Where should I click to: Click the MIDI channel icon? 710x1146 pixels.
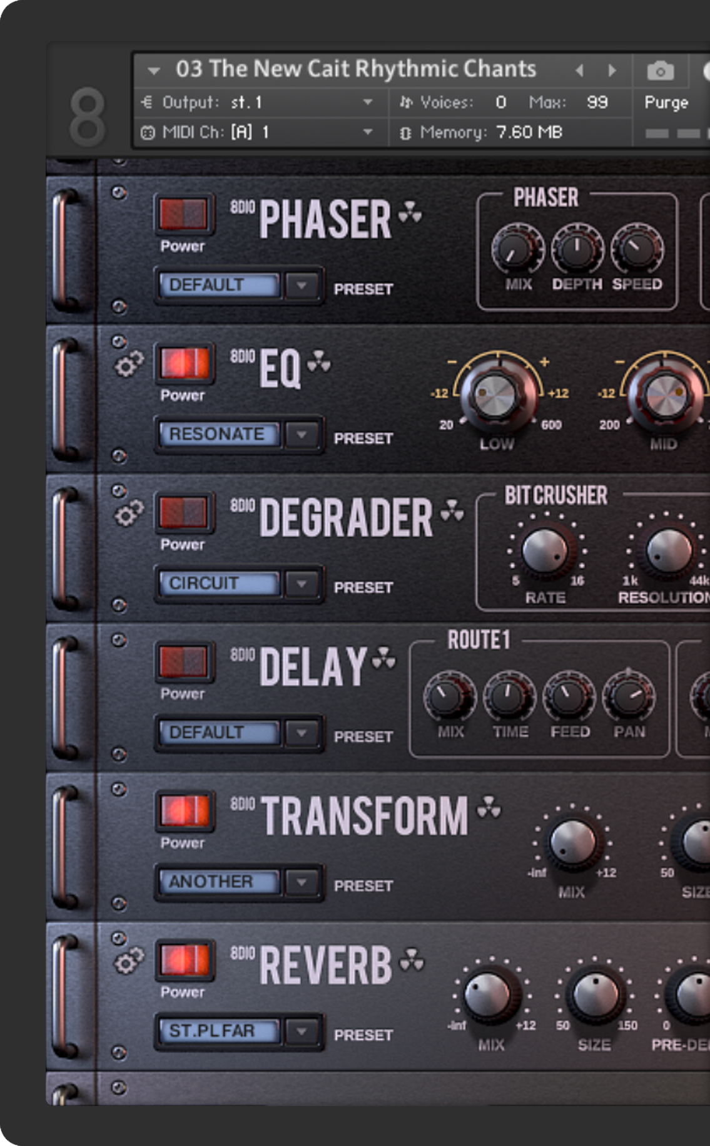pyautogui.click(x=148, y=133)
